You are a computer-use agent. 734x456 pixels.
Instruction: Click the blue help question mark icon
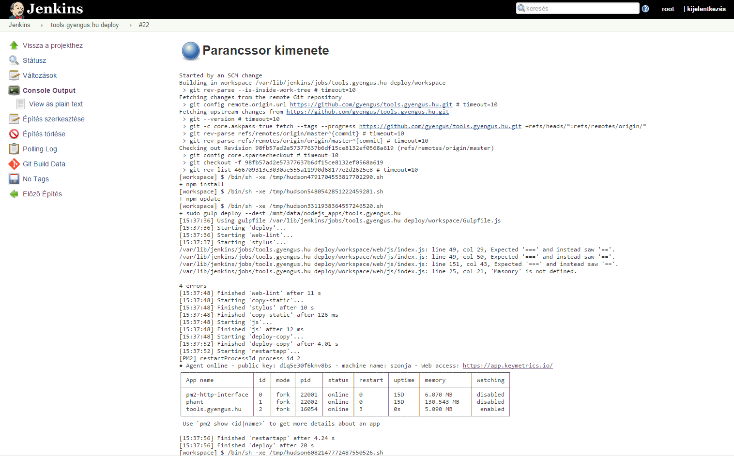click(x=645, y=9)
